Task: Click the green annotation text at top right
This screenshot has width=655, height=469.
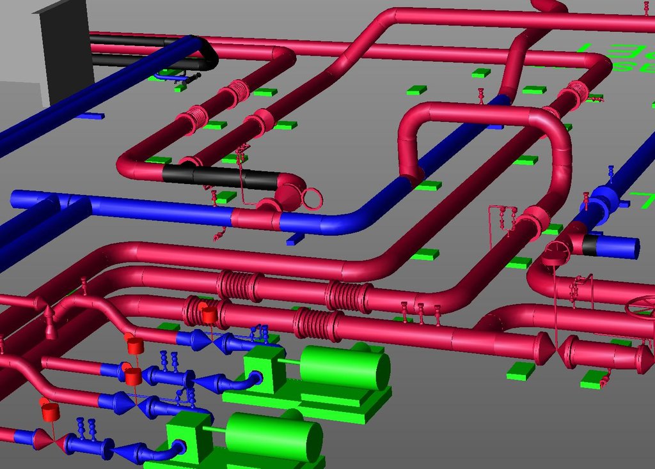Action: (x=613, y=56)
